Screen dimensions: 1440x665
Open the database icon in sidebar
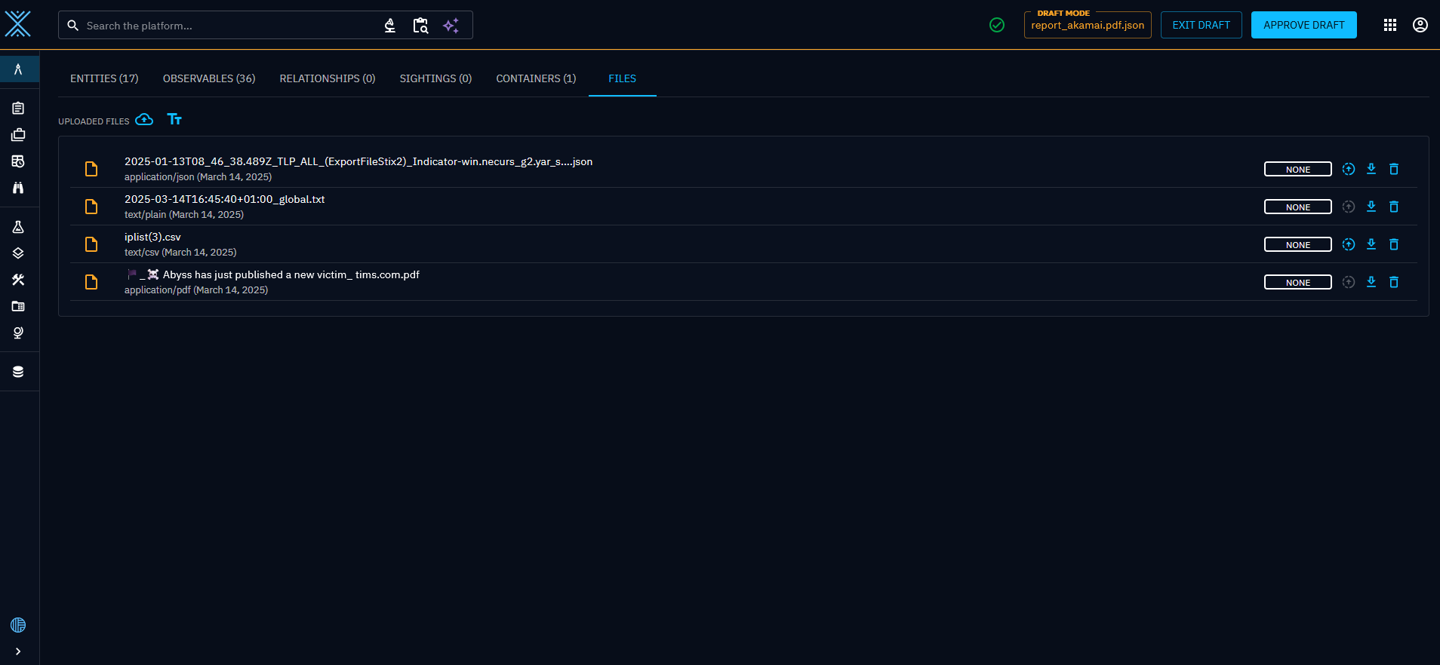click(18, 372)
